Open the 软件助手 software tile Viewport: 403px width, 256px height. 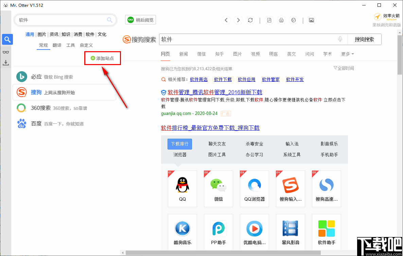[x=327, y=232]
